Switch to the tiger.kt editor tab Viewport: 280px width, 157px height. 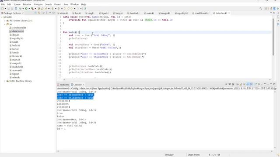pos(104,13)
